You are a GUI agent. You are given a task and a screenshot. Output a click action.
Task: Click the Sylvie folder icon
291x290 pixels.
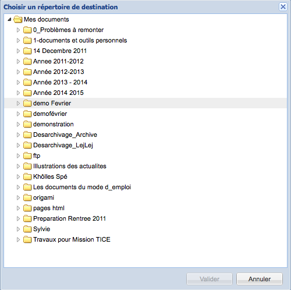coord(27,229)
